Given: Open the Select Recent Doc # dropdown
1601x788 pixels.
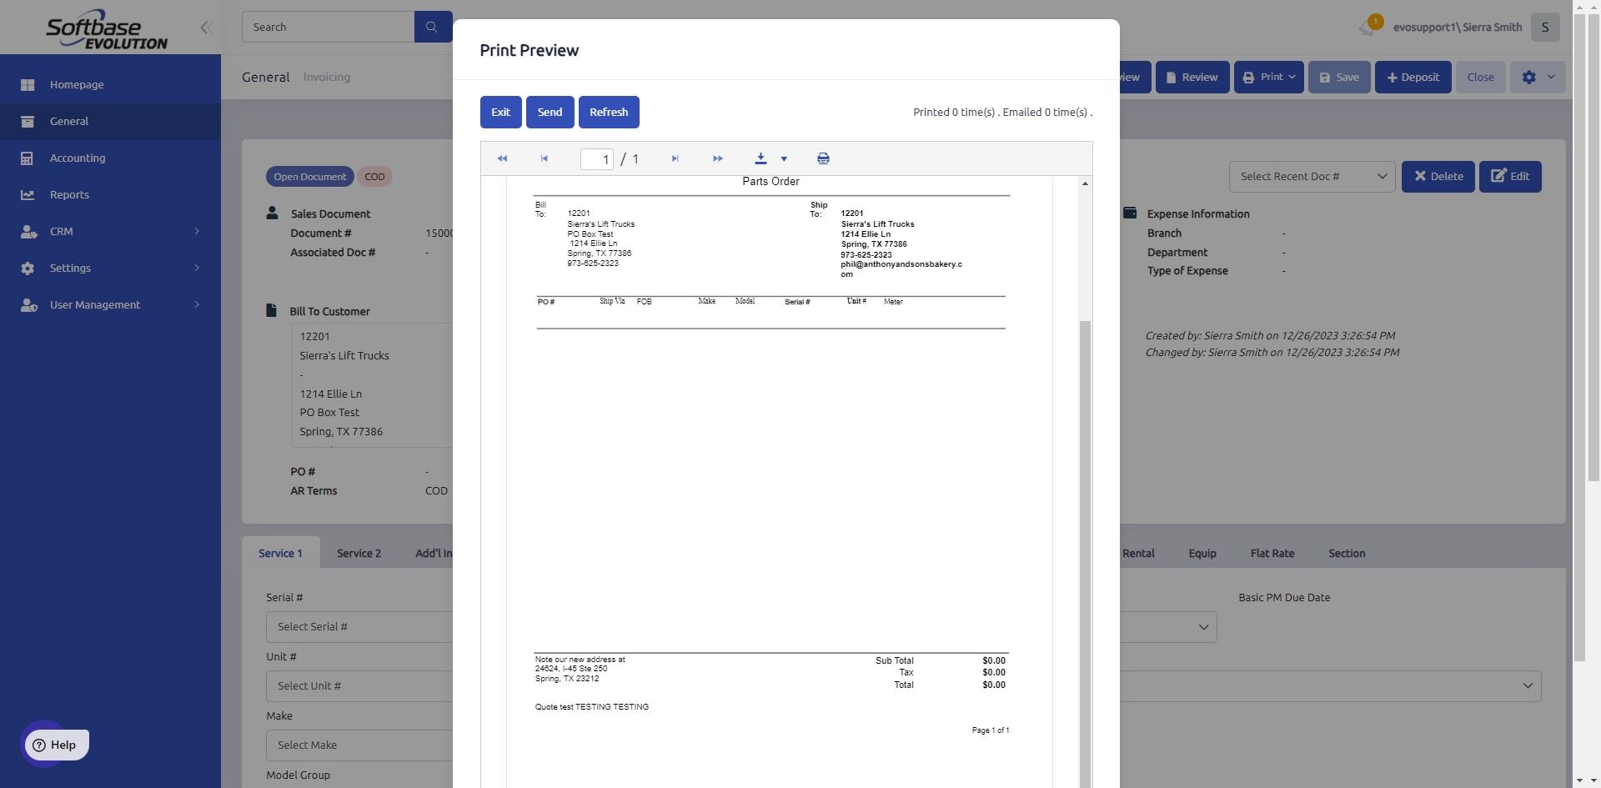Looking at the screenshot, I should pos(1312,176).
